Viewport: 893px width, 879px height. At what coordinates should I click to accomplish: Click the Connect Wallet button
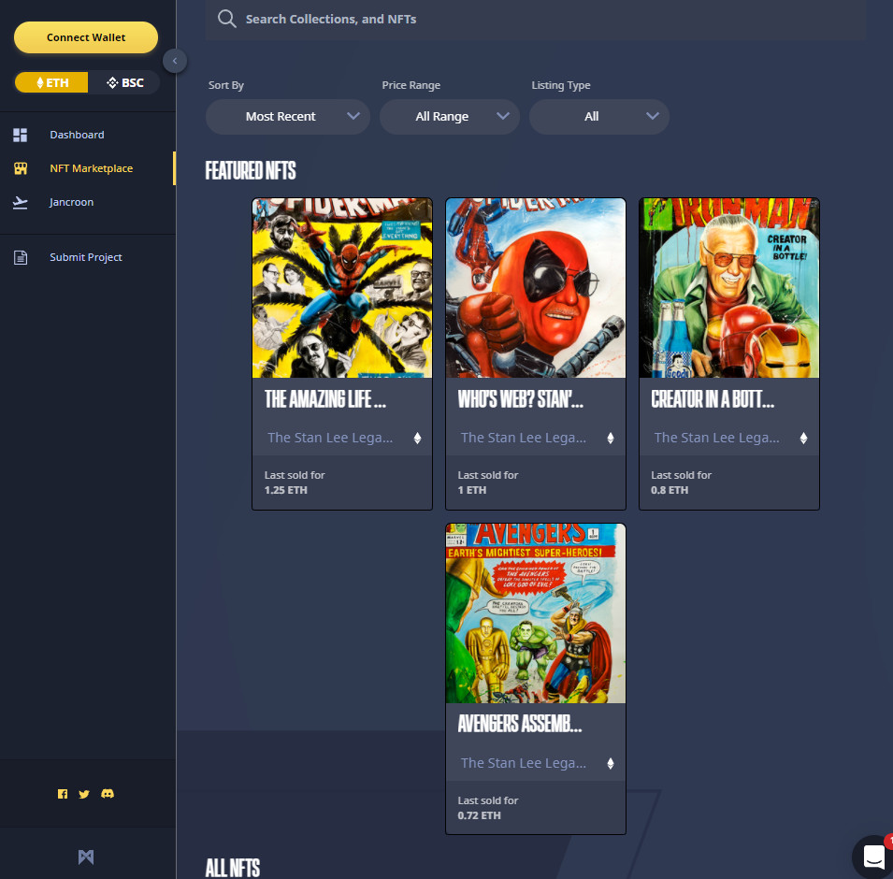(x=86, y=37)
